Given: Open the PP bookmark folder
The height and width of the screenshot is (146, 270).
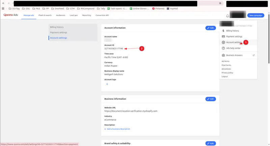Looking at the screenshot, I should [46, 8].
